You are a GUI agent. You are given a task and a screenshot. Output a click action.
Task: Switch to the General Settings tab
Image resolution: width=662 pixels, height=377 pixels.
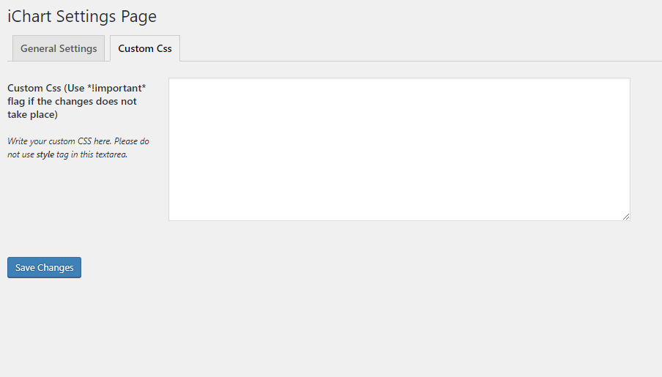coord(59,48)
